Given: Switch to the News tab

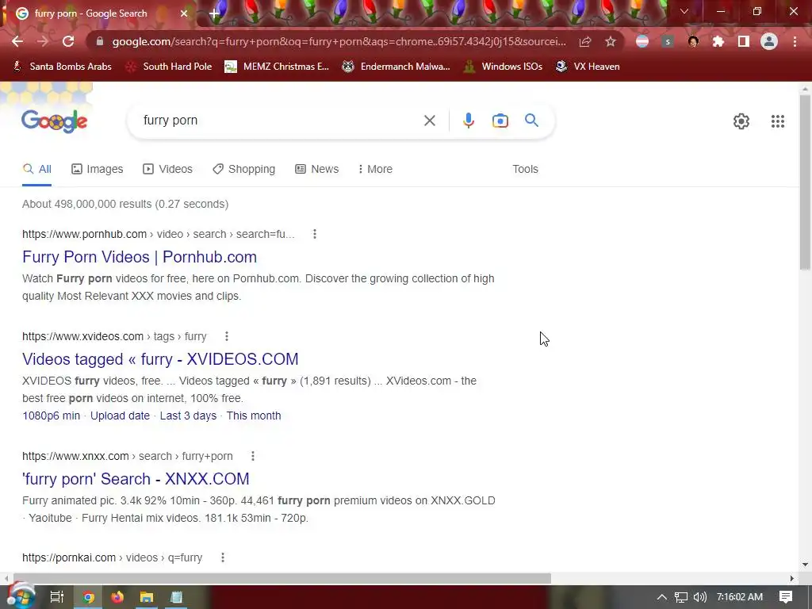Looking at the screenshot, I should pos(317,169).
